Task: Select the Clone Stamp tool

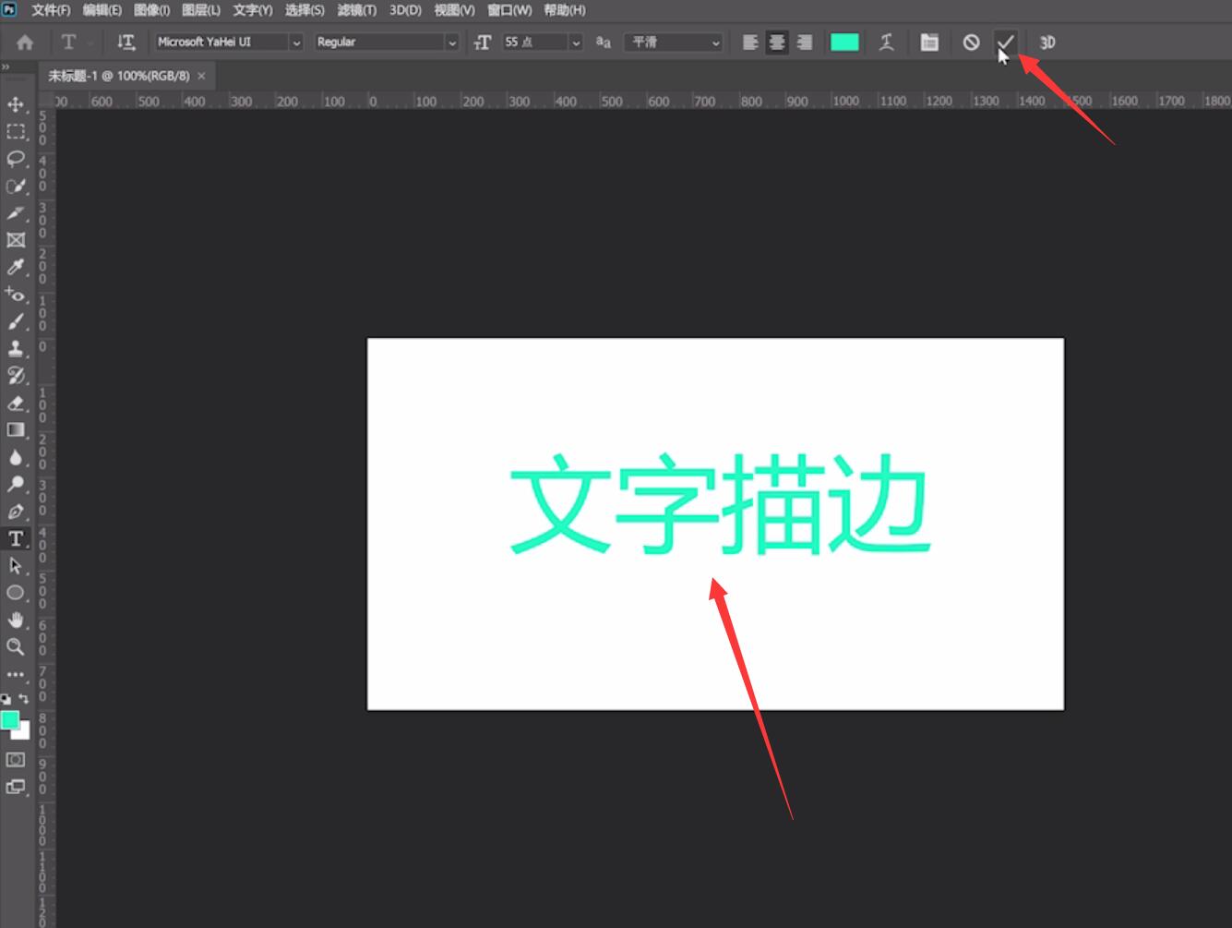Action: point(16,348)
